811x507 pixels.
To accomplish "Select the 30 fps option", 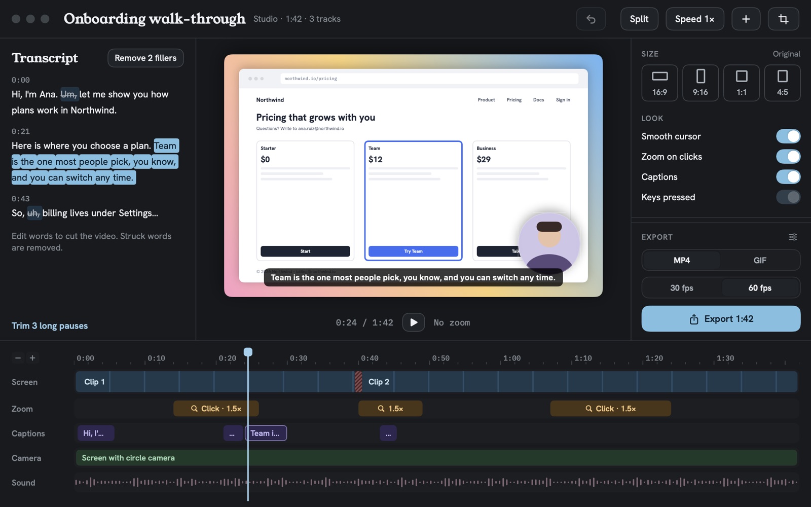I will pyautogui.click(x=682, y=288).
